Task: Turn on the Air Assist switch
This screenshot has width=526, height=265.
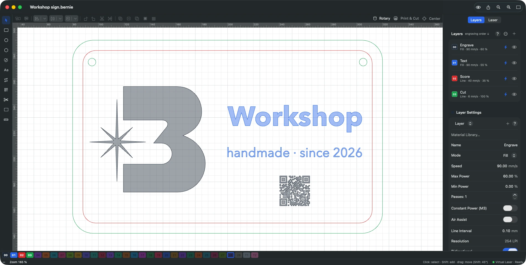Action: click(510, 219)
